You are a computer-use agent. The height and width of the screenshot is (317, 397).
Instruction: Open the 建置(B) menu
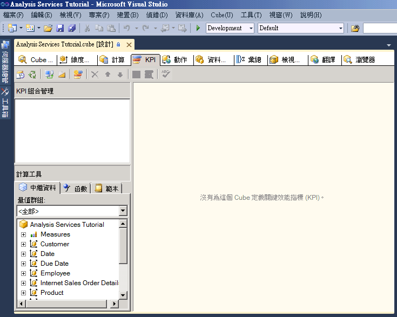[x=127, y=15]
